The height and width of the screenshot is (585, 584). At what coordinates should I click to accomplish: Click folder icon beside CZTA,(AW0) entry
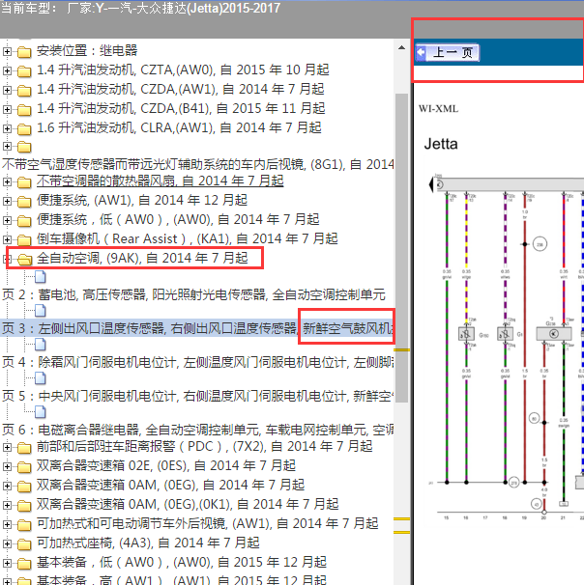24,70
